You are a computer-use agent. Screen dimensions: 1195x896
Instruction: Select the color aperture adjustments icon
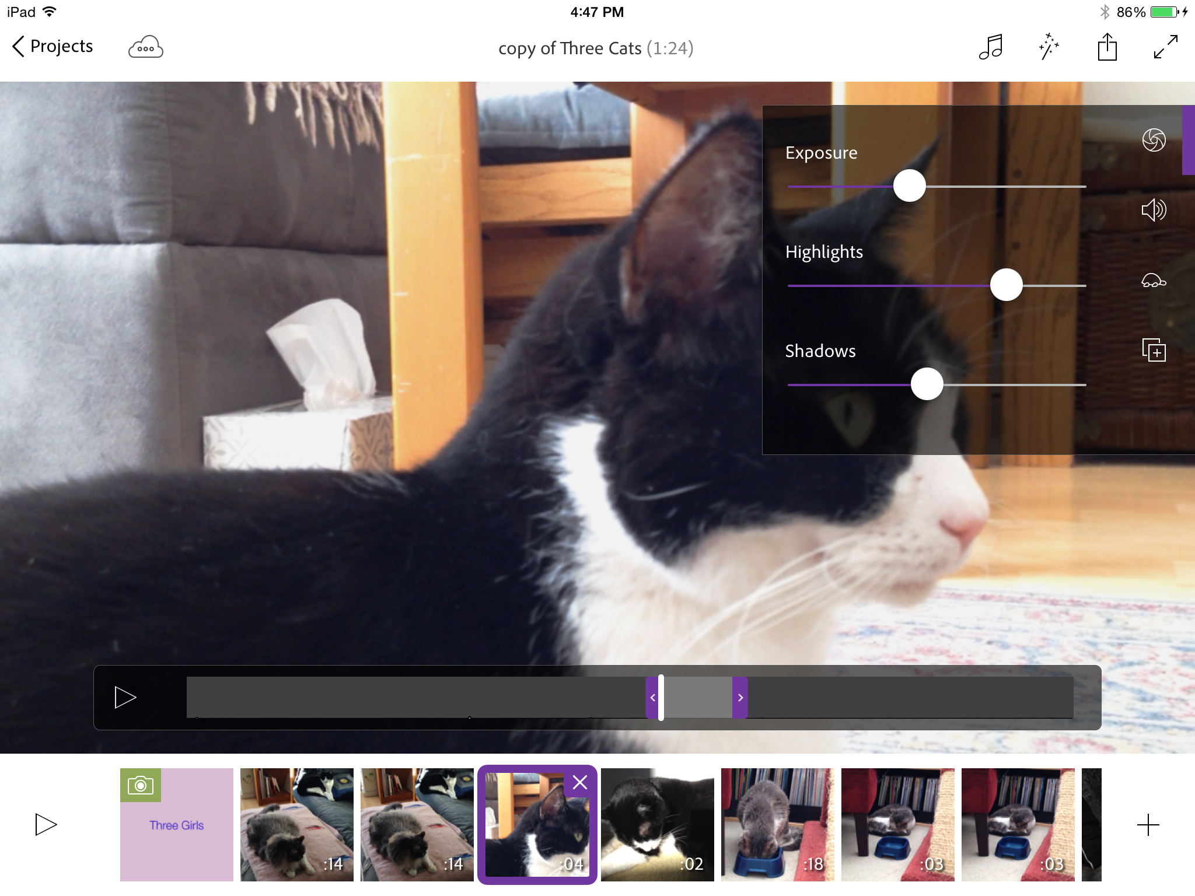(x=1154, y=140)
